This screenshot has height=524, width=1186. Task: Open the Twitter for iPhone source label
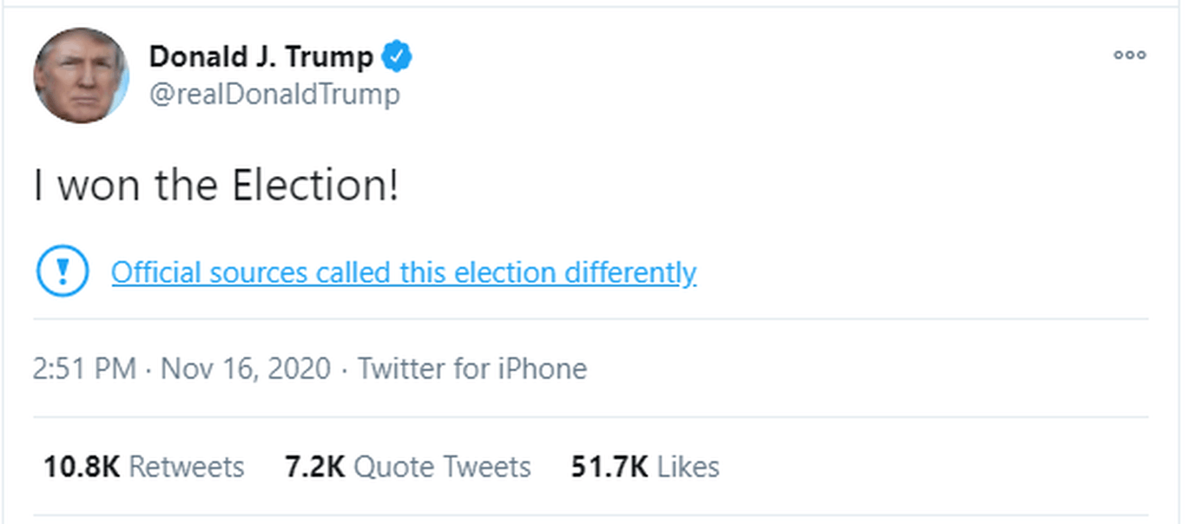point(472,369)
